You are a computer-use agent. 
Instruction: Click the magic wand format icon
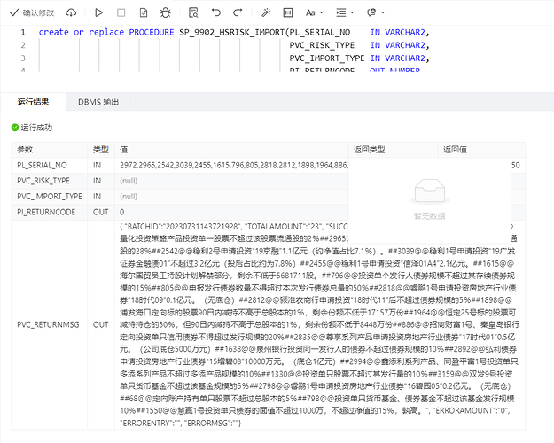[x=266, y=12]
